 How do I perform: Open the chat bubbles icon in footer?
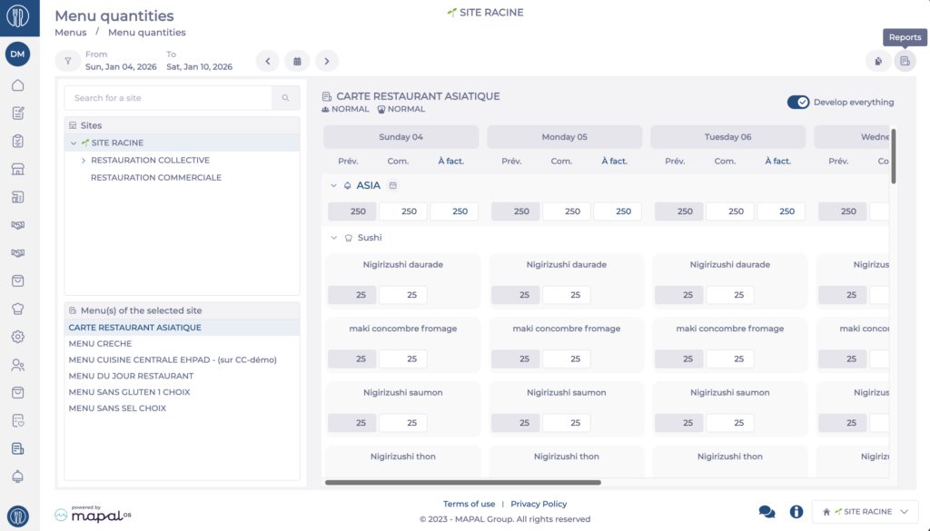click(x=767, y=511)
